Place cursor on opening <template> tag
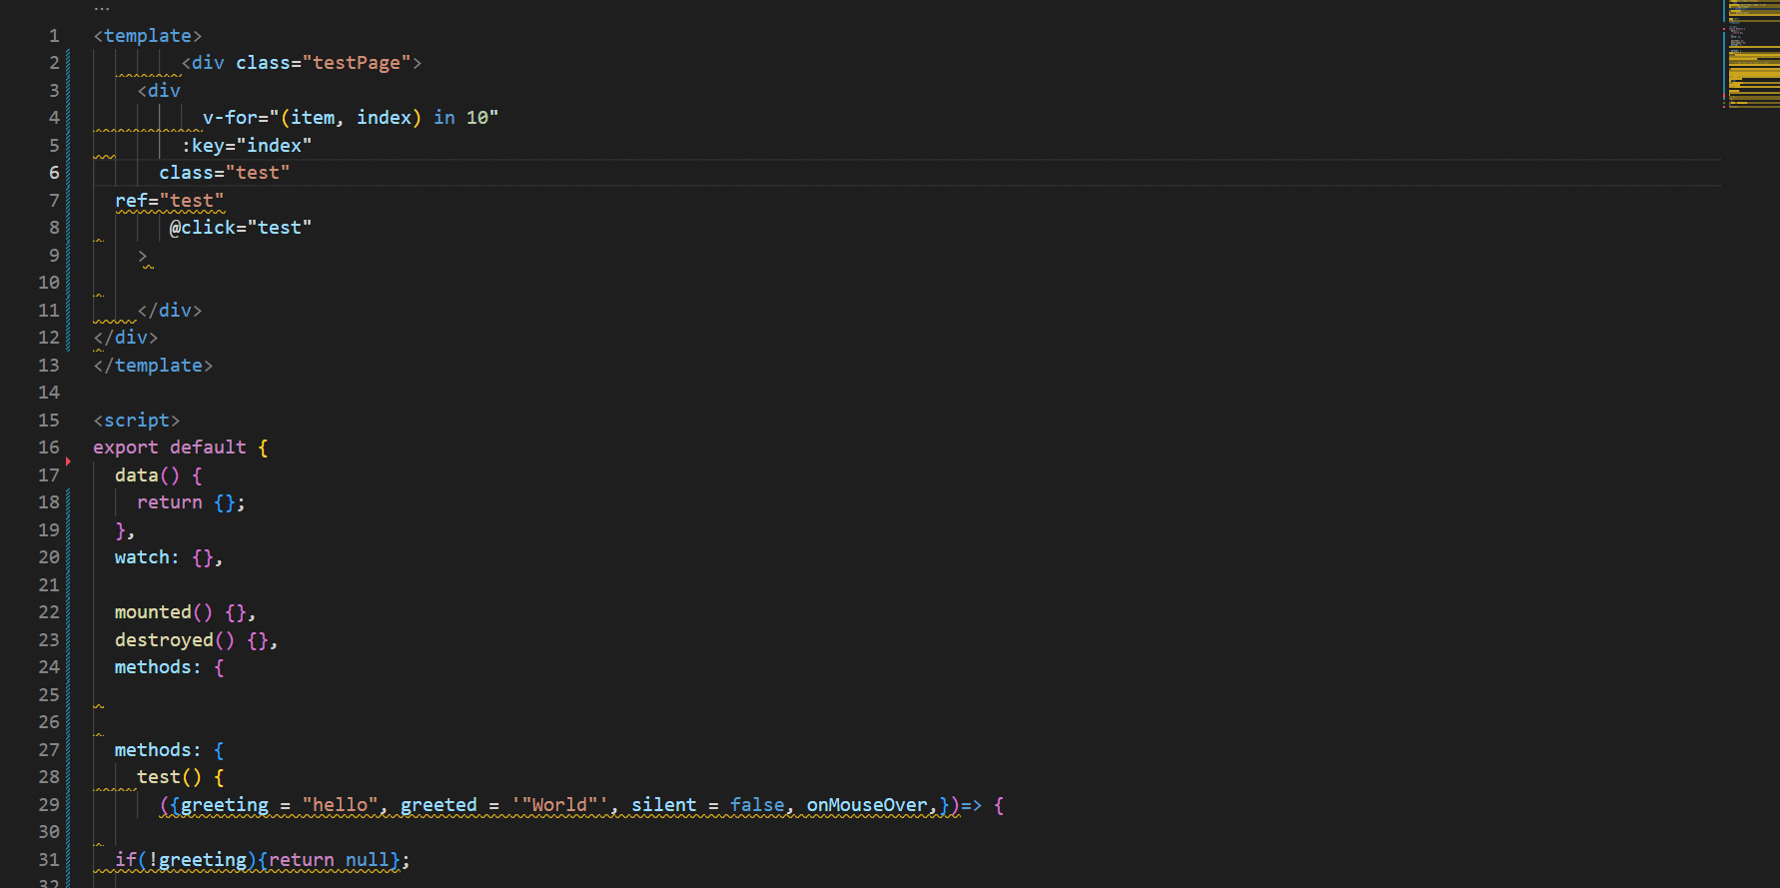This screenshot has height=888, width=1780. click(x=148, y=36)
